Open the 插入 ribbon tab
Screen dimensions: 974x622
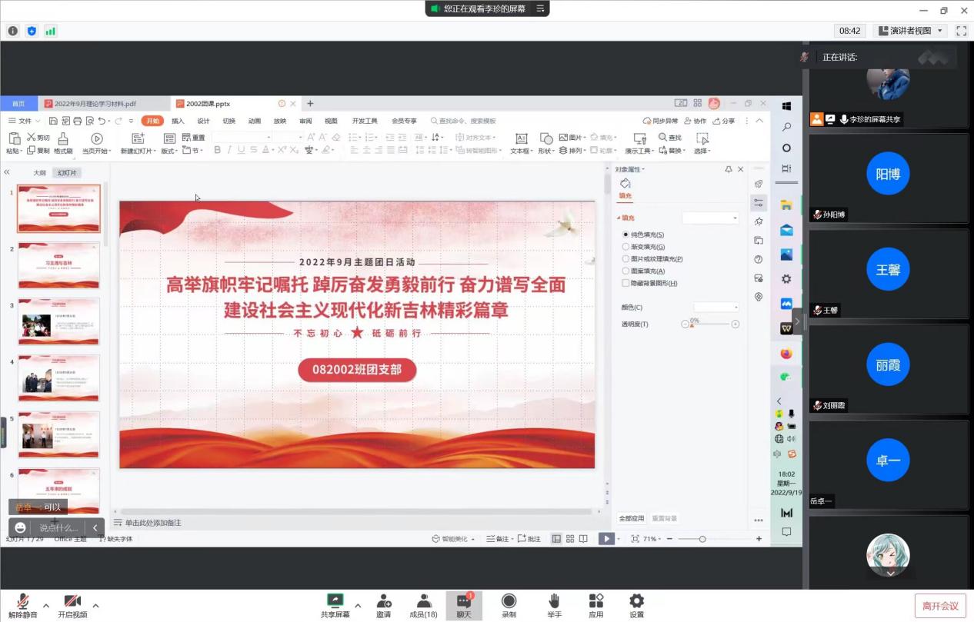[178, 121]
